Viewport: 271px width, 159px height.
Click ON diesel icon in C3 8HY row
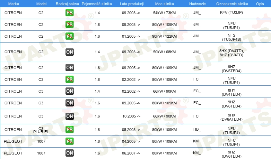tap(69, 91)
